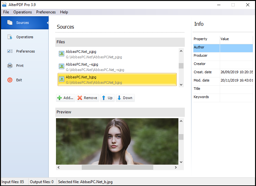256x186 pixels.
Task: Select Exit in the sidebar
Action: click(25, 80)
